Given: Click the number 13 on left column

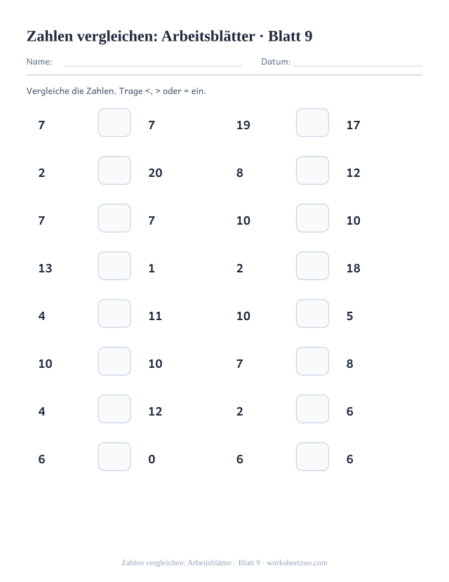Looking at the screenshot, I should pyautogui.click(x=45, y=268).
